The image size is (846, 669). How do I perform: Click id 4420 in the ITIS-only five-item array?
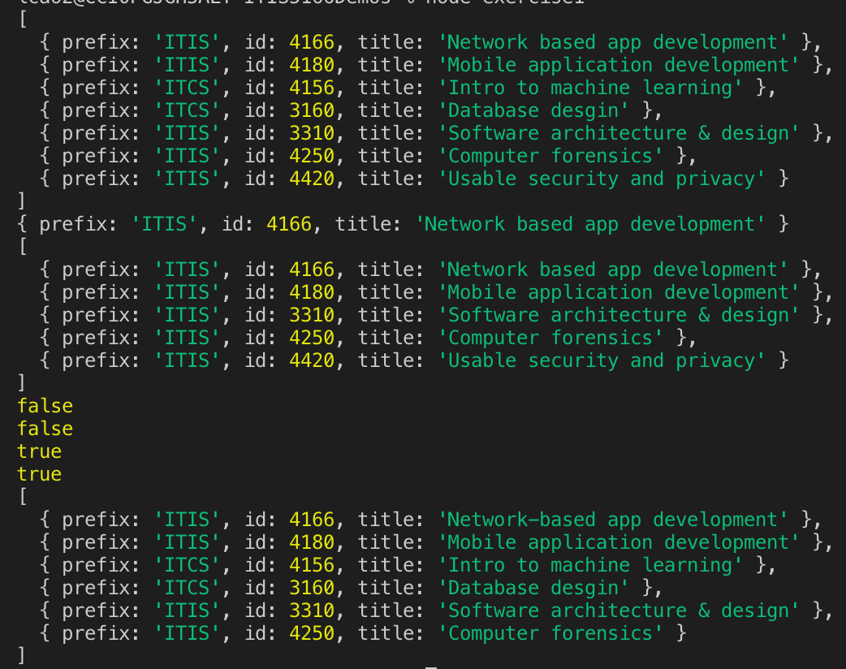pos(312,360)
